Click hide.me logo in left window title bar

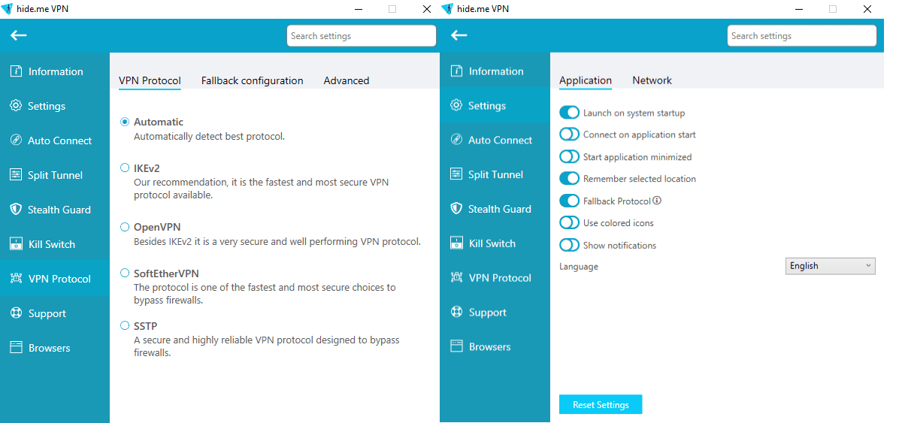[8, 9]
